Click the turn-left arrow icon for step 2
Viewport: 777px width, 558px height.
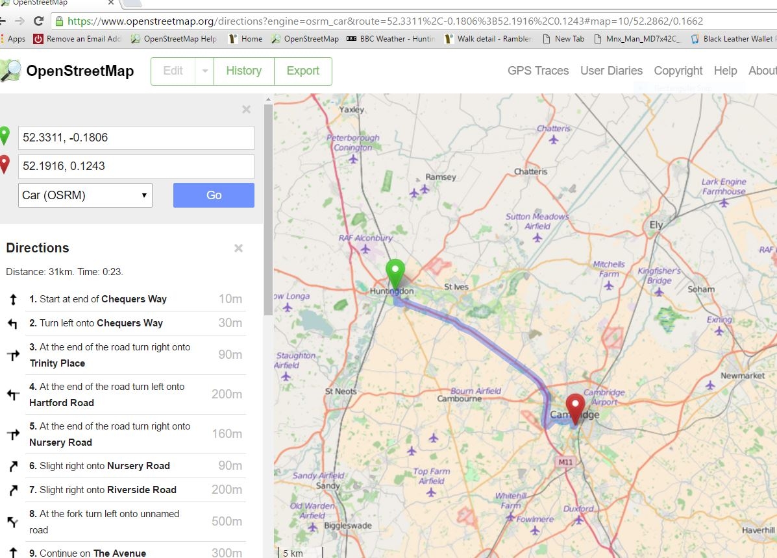(x=12, y=323)
